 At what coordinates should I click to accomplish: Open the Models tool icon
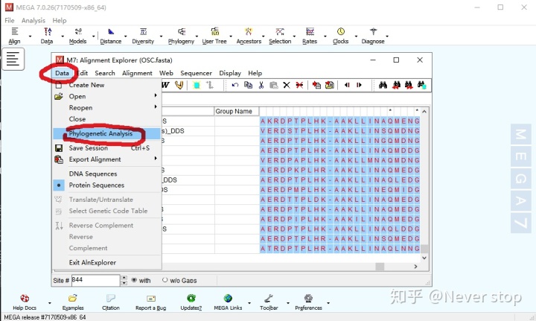(x=78, y=36)
